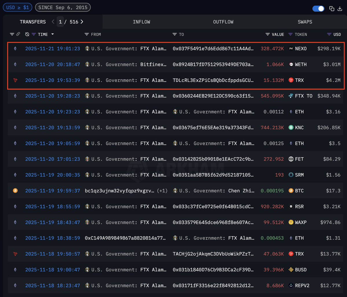Viewport: 347px width, 297px height.
Task: Click the download icon at top right
Action: [x=339, y=9]
